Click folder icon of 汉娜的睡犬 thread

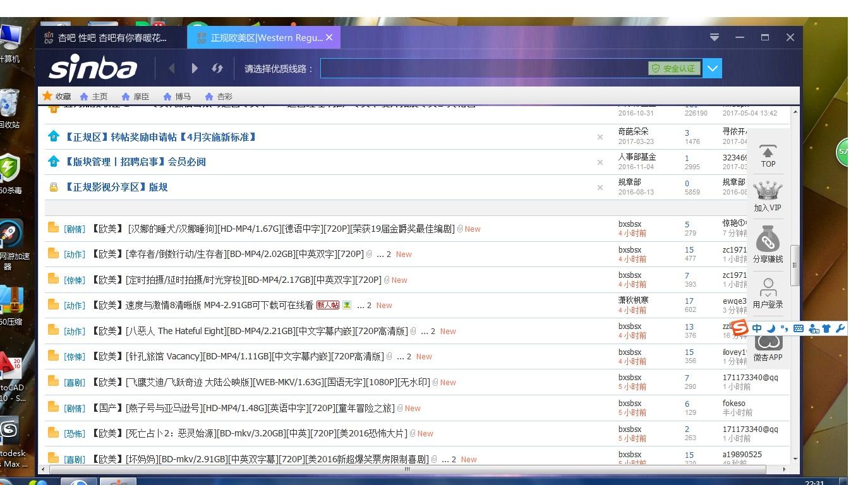54,228
